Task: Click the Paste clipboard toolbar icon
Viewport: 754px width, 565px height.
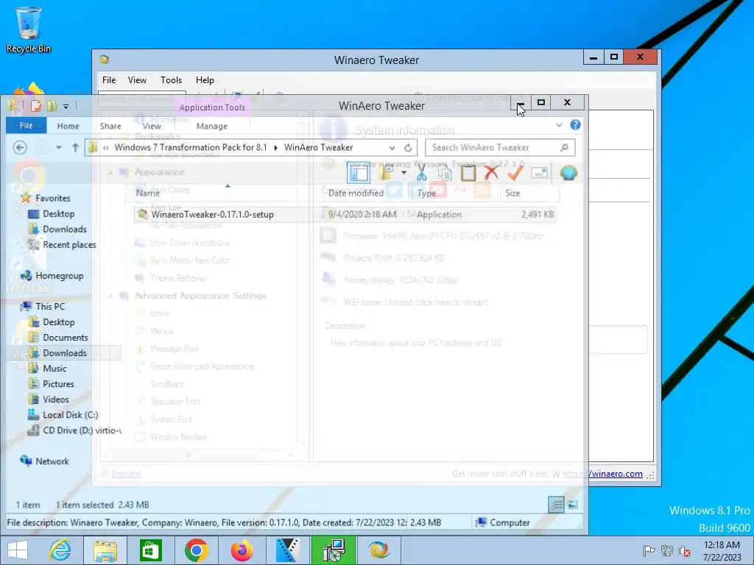Action: click(x=468, y=173)
